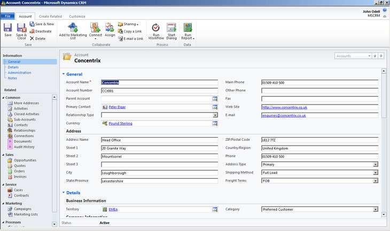The image size is (390, 231).
Task: Go to Administration section in navigation
Action: (x=19, y=73)
